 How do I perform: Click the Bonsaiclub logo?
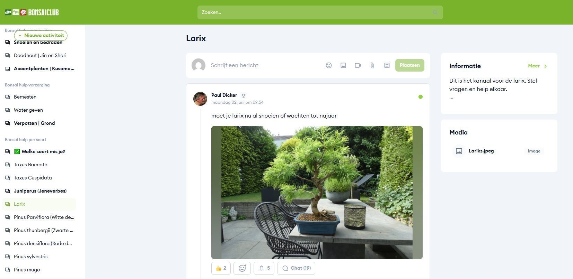32,12
